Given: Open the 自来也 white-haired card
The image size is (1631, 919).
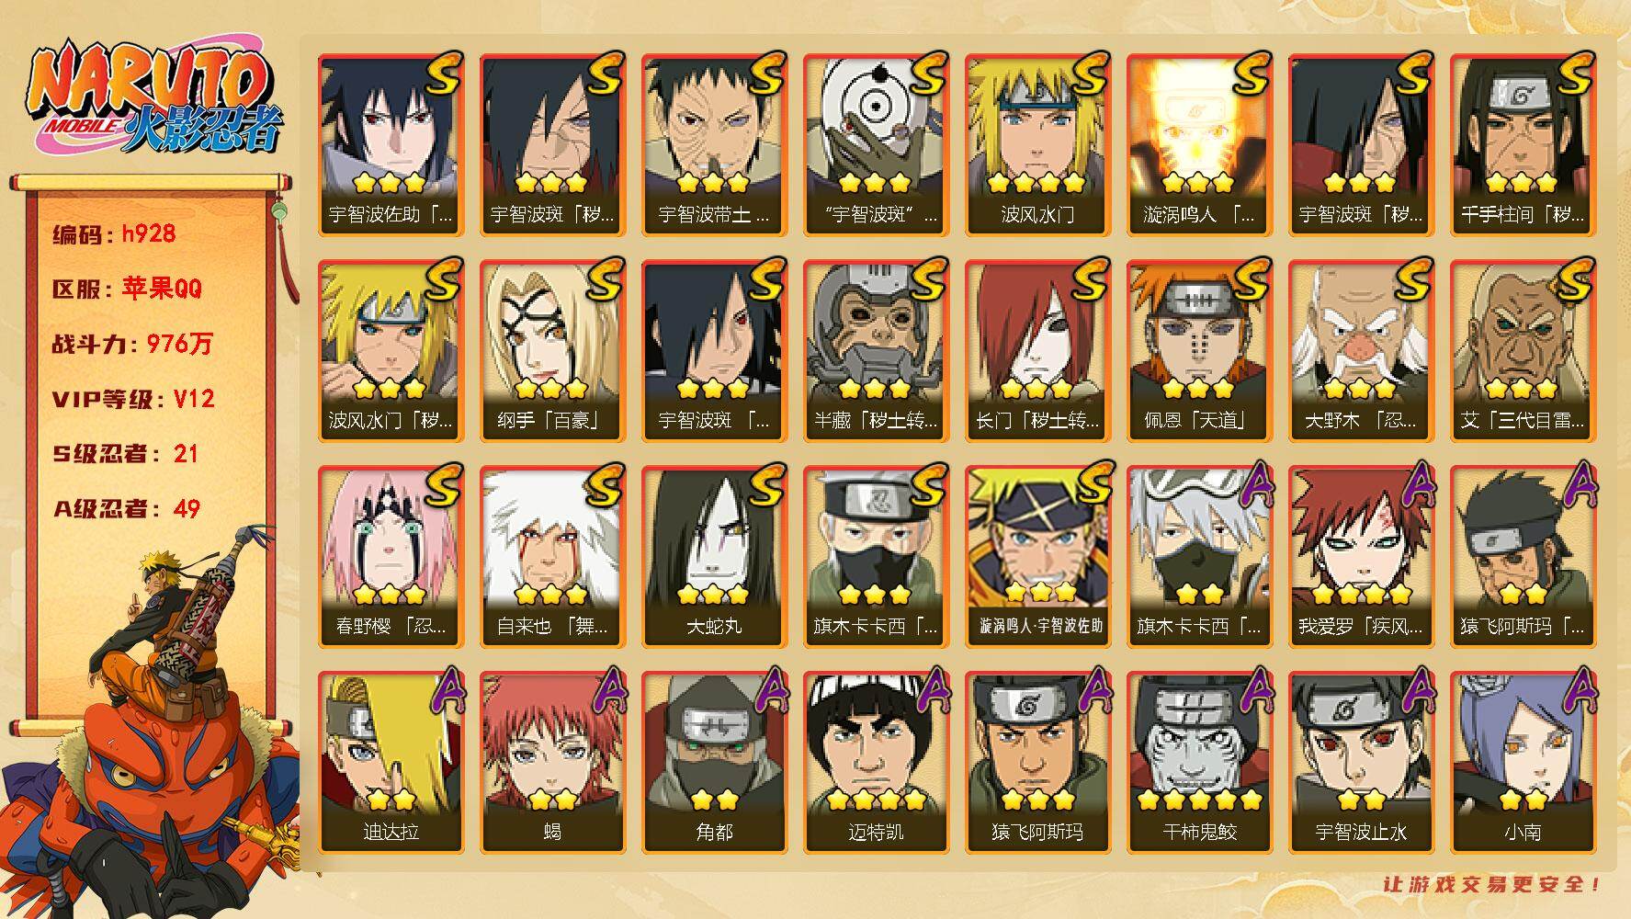Looking at the screenshot, I should pos(552,556).
